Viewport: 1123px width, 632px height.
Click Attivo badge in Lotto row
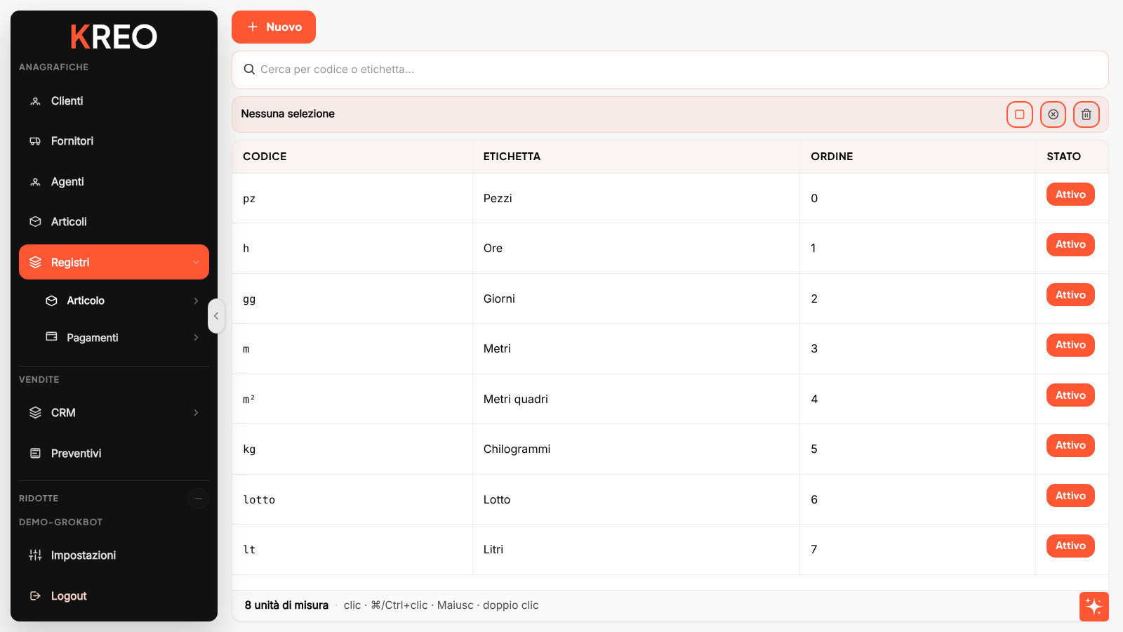[1070, 496]
